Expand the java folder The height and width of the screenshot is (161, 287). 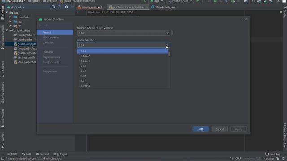(x=10, y=21)
